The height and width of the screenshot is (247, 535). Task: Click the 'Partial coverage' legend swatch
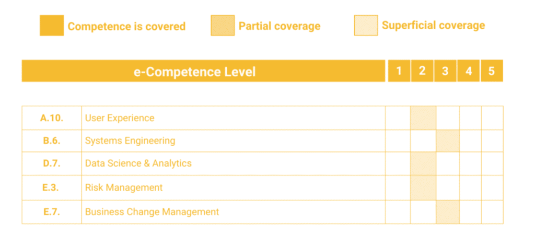pos(223,26)
